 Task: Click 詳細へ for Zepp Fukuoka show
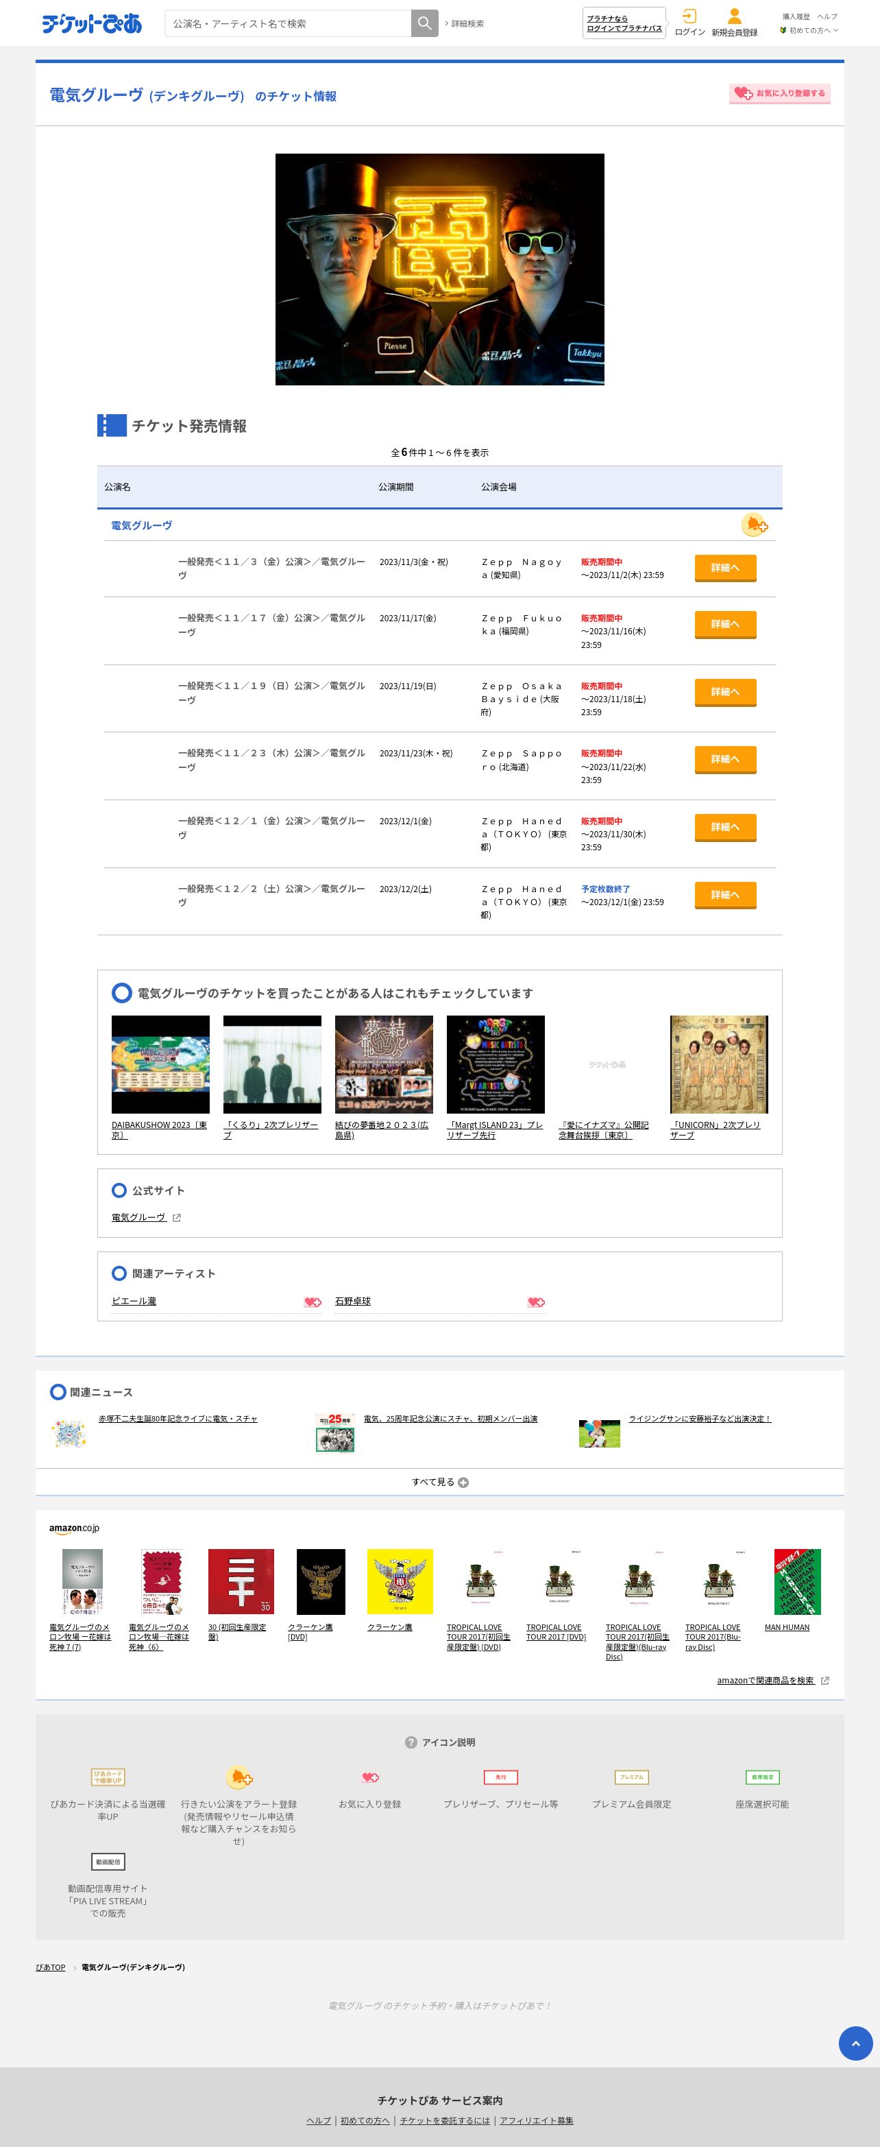point(725,624)
